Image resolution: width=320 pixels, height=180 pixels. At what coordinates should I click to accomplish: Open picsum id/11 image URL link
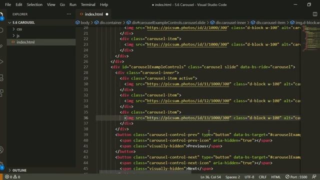188,84
